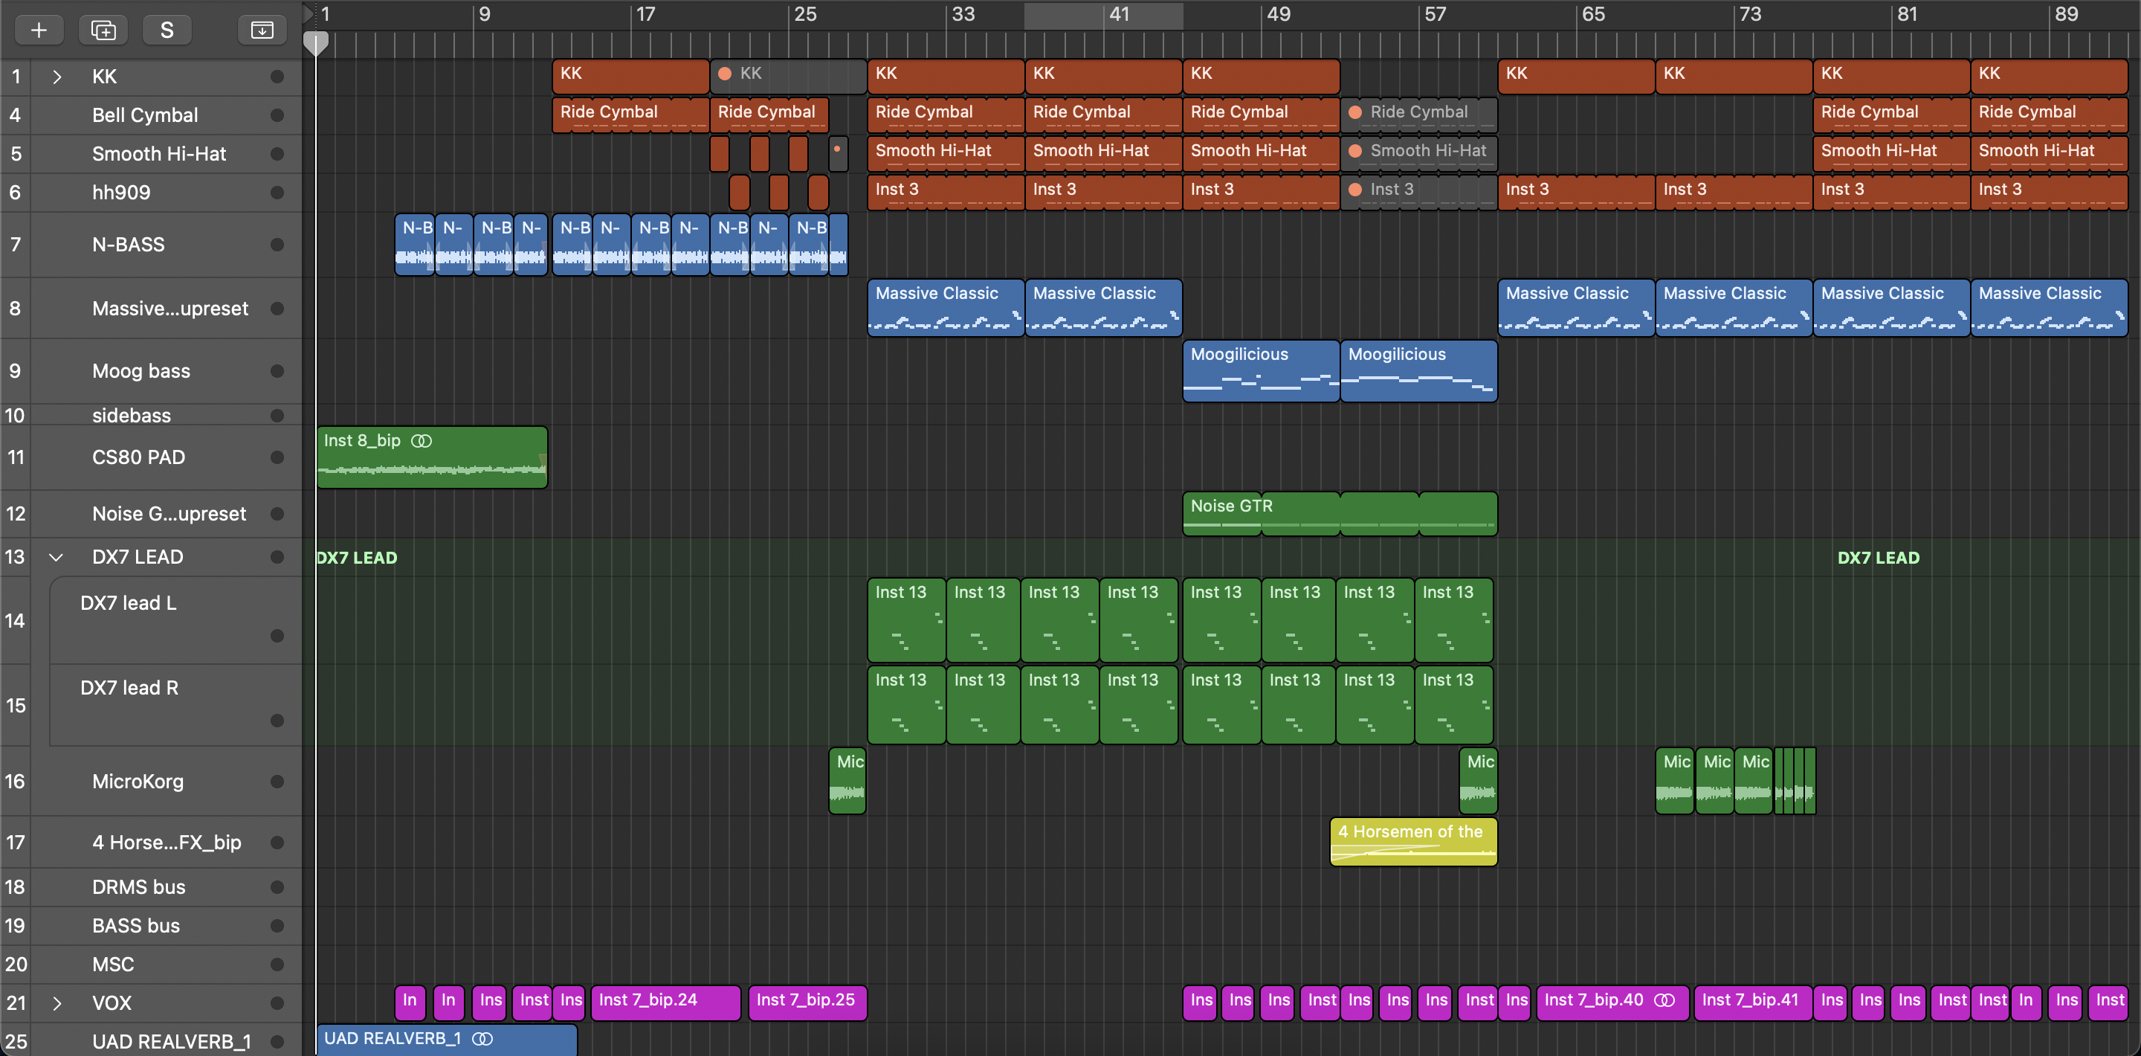Select the Moog bass track header
The width and height of the screenshot is (2141, 1056).
pyautogui.click(x=141, y=371)
